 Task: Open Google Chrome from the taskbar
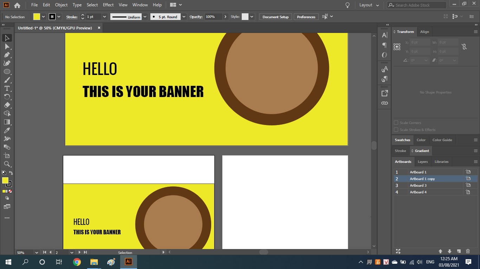click(77, 262)
